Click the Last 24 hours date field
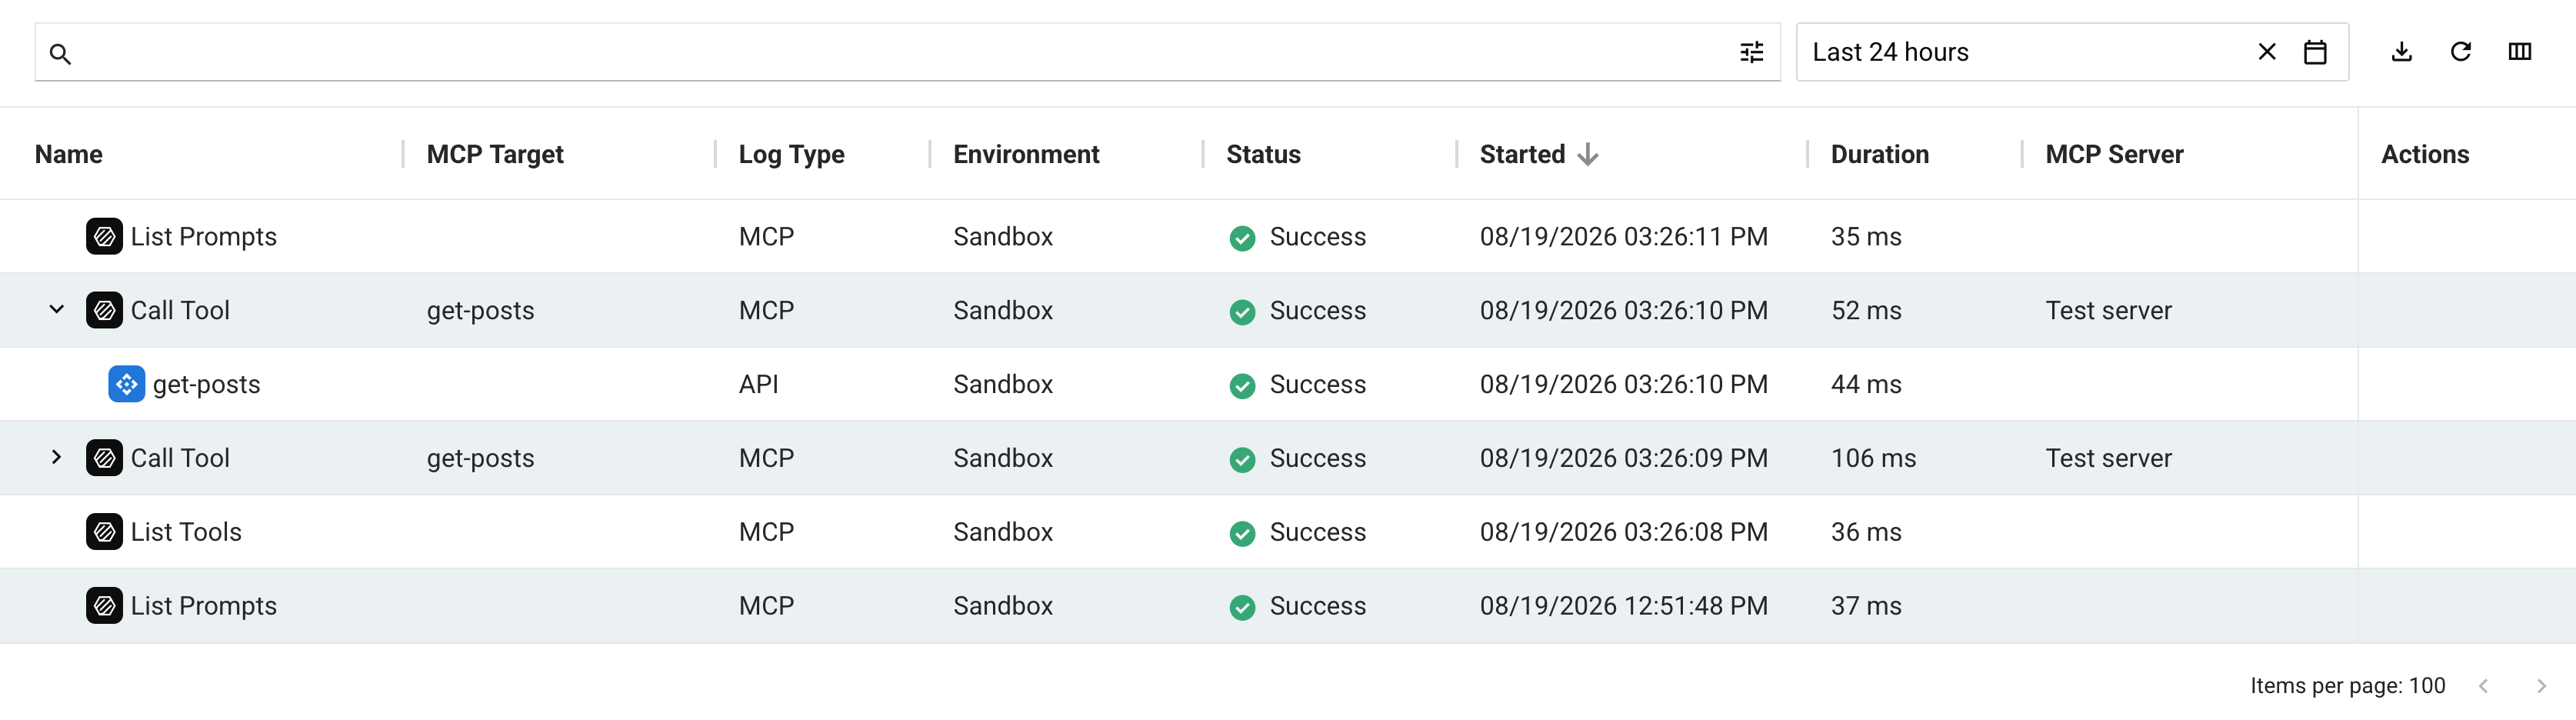The height and width of the screenshot is (720, 2576). click(2072, 52)
